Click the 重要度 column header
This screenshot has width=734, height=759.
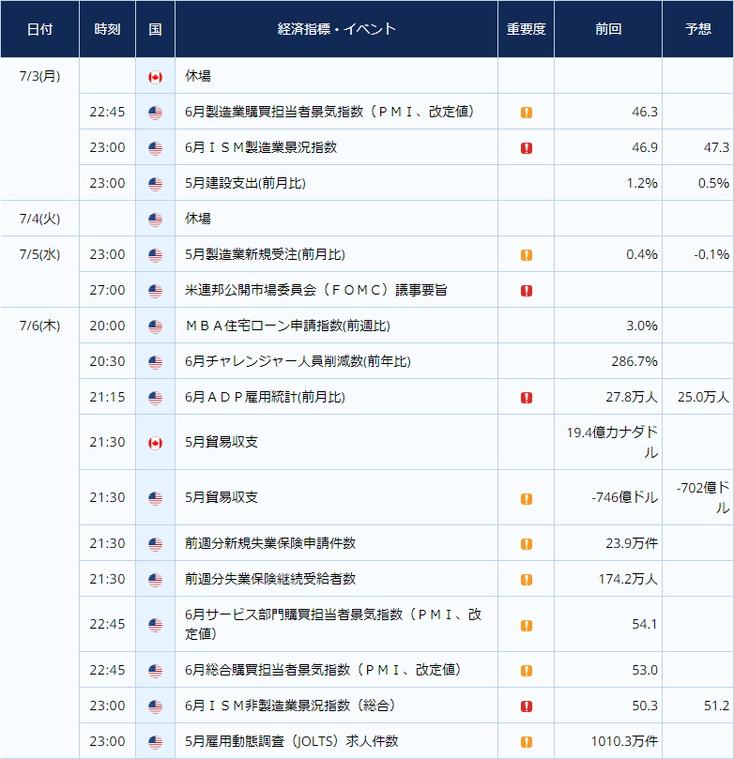click(x=526, y=29)
